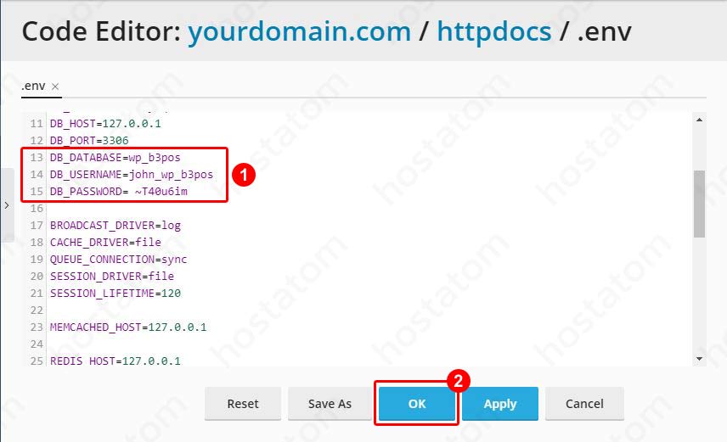
Task: Click the DB_PORT=3306 line
Action: coord(89,141)
